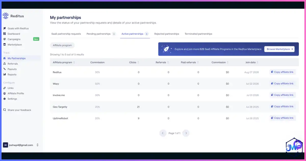Click Showing 1 to 5 results text
Viewport: 306px width, 161px height.
[67, 54]
